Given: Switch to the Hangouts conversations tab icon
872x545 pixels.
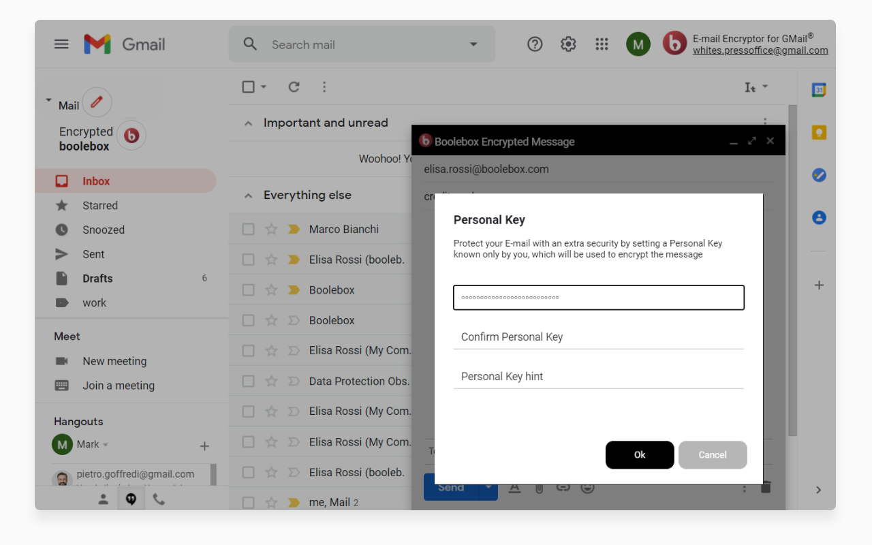Looking at the screenshot, I should tap(131, 499).
